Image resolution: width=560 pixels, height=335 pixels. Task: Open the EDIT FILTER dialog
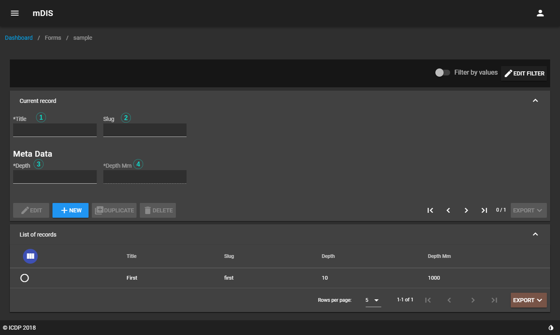pos(524,73)
